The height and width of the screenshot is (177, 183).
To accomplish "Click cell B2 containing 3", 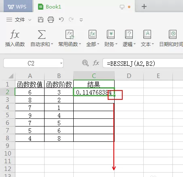I will click(x=59, y=92).
